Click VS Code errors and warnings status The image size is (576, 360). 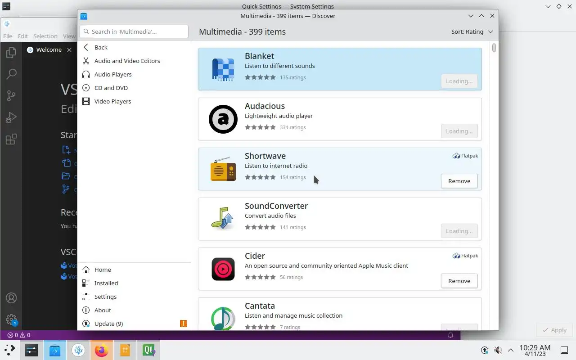(x=19, y=335)
